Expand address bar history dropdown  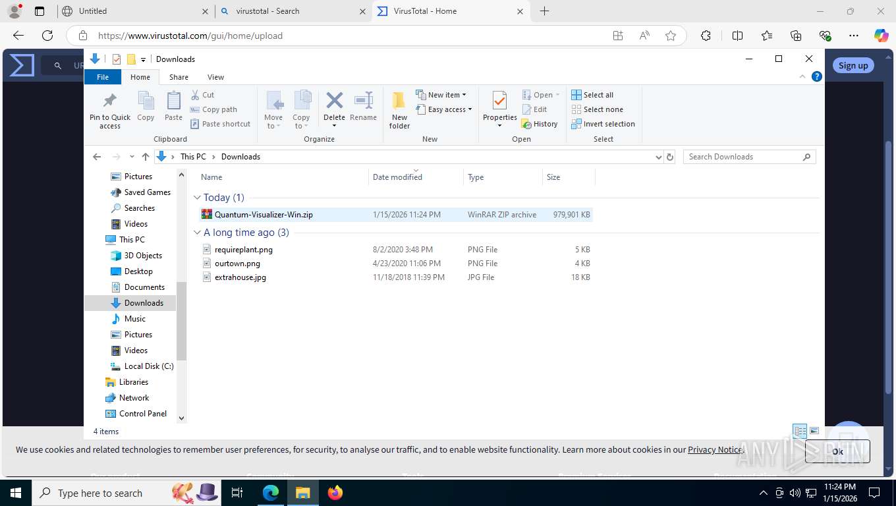(x=658, y=157)
